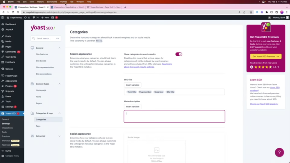Click the comments bubble in admin bar

click(36, 18)
